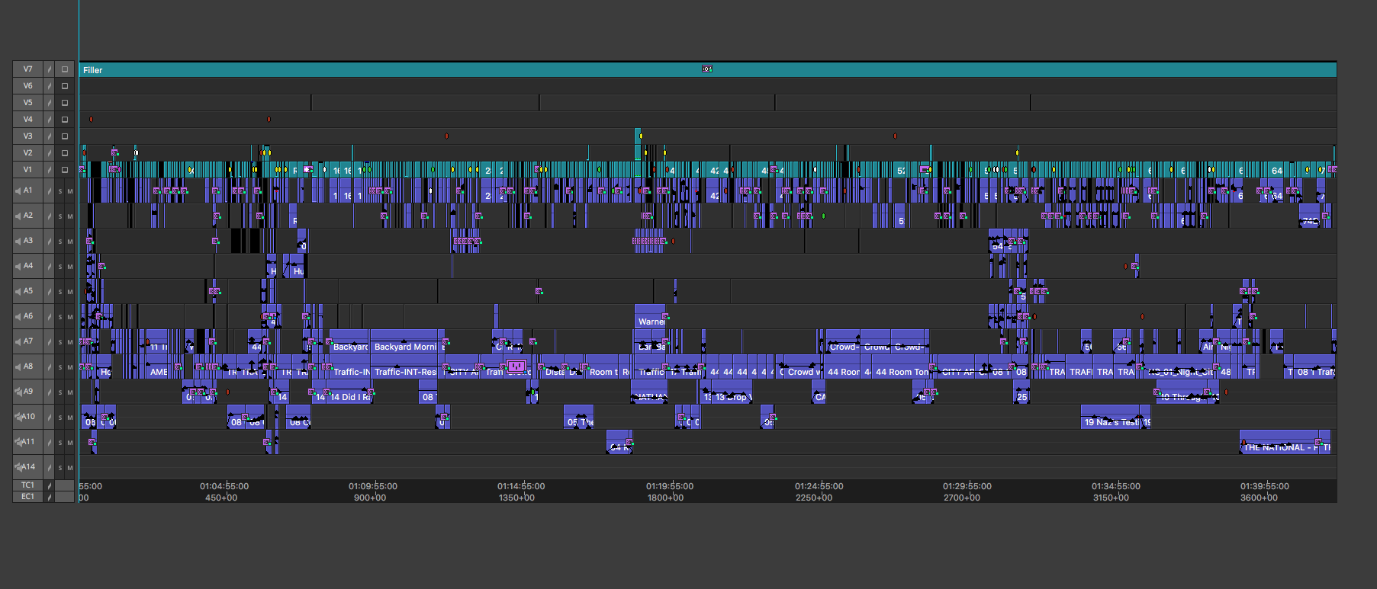The height and width of the screenshot is (589, 1377).
Task: Click the speaker icon on track A5
Action: pos(18,291)
